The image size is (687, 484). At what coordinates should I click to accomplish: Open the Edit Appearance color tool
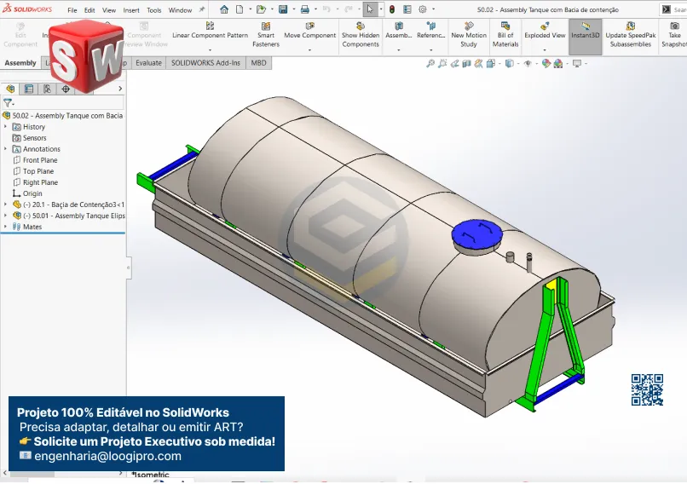point(546,63)
